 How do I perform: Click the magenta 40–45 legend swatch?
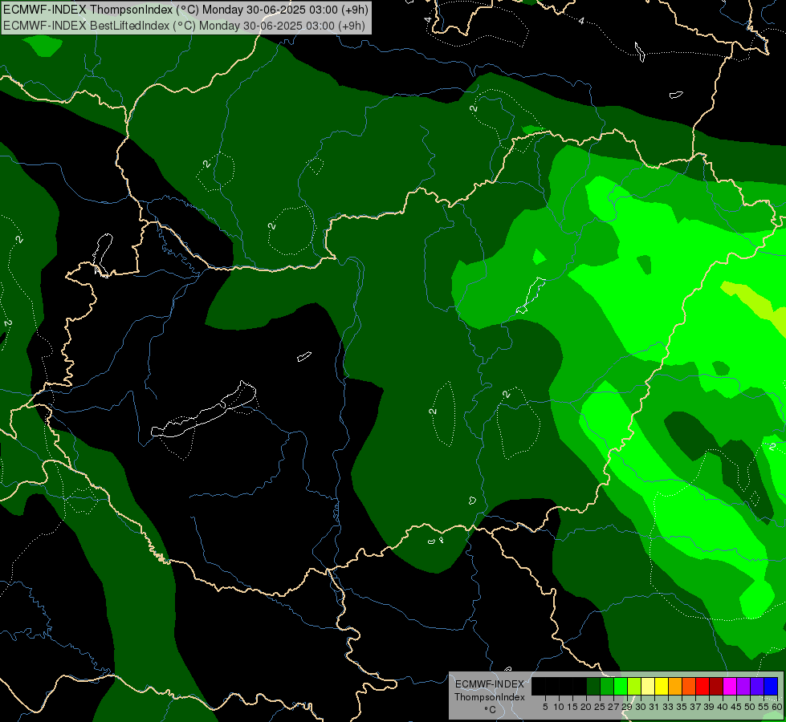730,686
